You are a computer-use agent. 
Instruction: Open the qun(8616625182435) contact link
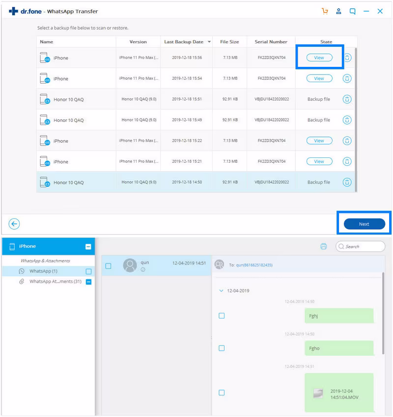click(254, 265)
